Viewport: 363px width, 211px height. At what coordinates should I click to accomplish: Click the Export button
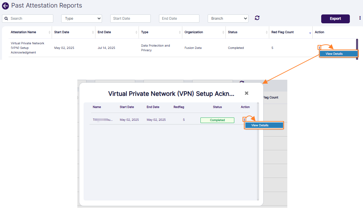[x=335, y=19]
